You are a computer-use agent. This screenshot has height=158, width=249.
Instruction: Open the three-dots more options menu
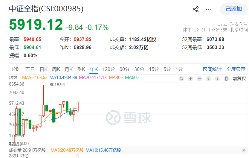(208, 9)
